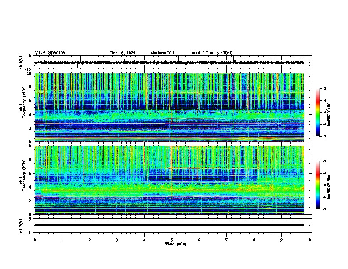
Task: Click the "10" tick on the time axis
Action: pos(309,240)
